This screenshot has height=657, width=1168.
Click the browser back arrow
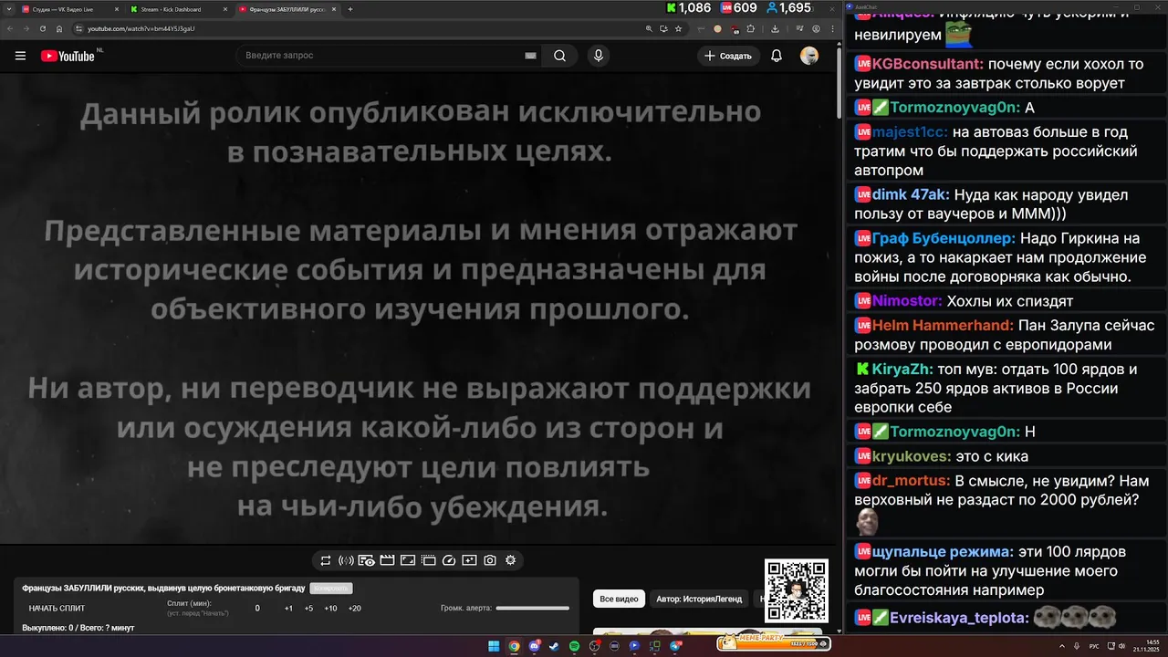tap(9, 29)
